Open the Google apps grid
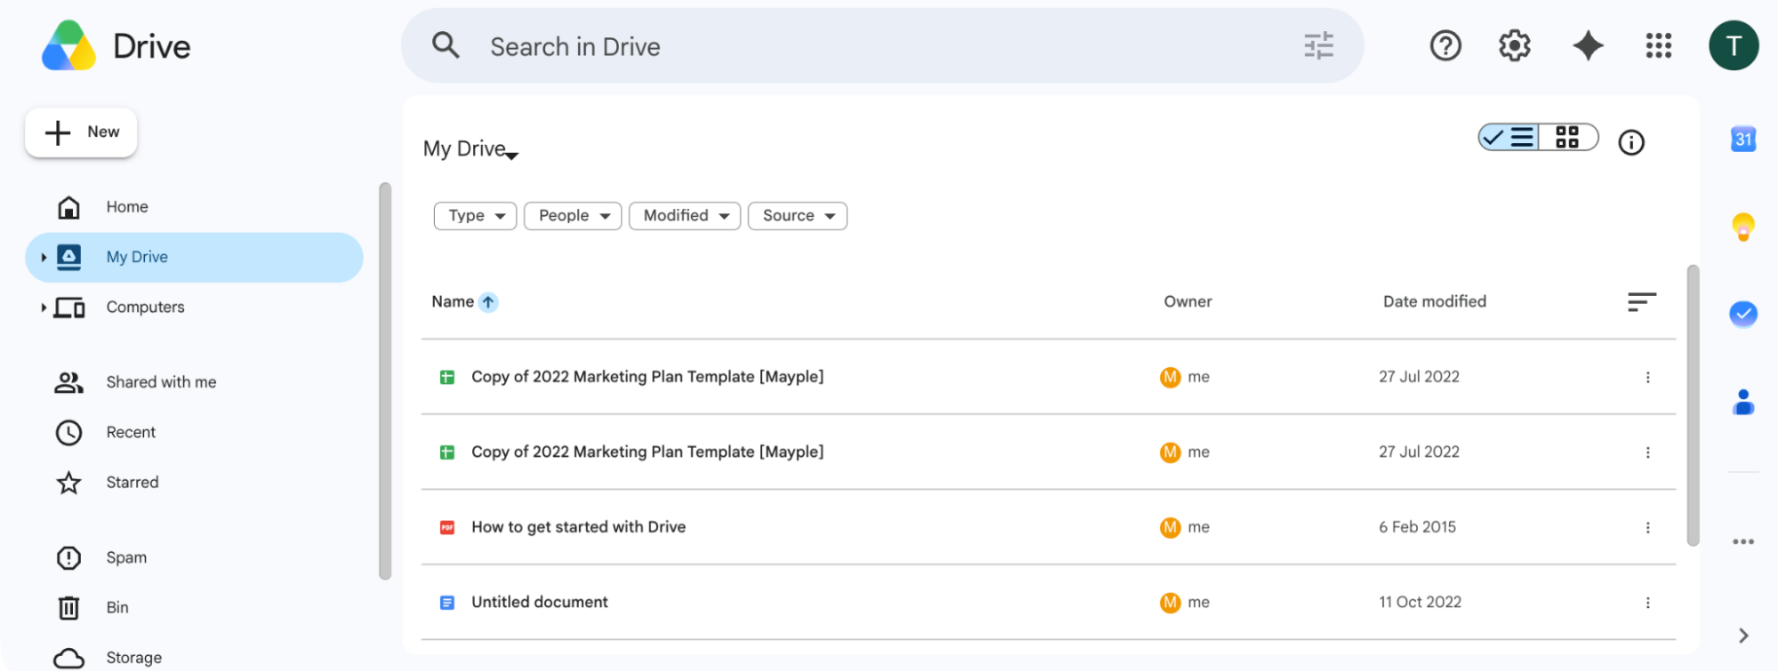This screenshot has width=1778, height=672. 1658,45
